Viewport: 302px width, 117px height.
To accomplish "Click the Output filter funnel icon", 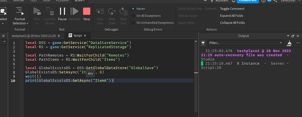I will (203, 43).
